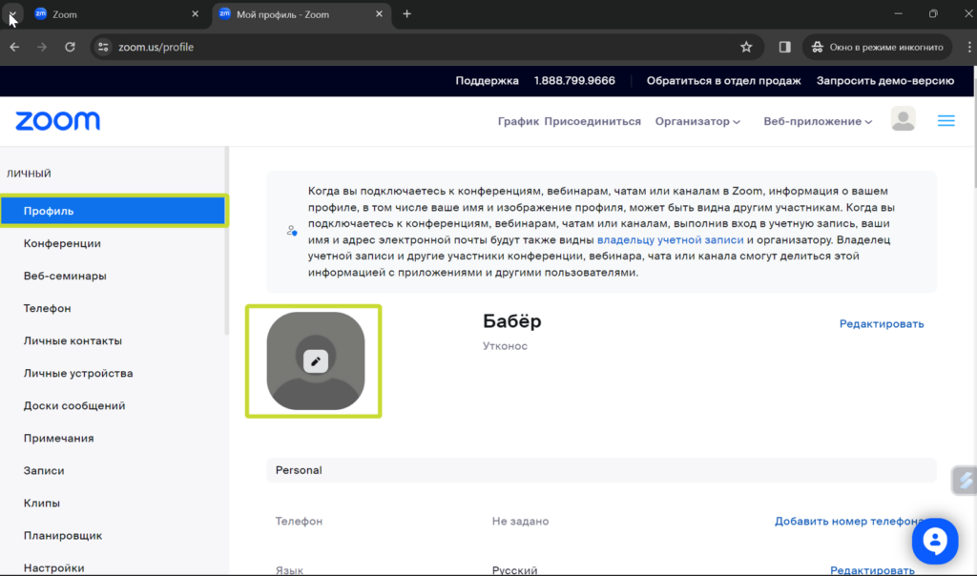Click the 'Не задано' phone value
This screenshot has width=977, height=576.
520,522
